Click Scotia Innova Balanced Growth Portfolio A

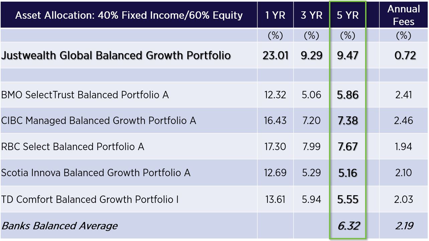coord(96,173)
